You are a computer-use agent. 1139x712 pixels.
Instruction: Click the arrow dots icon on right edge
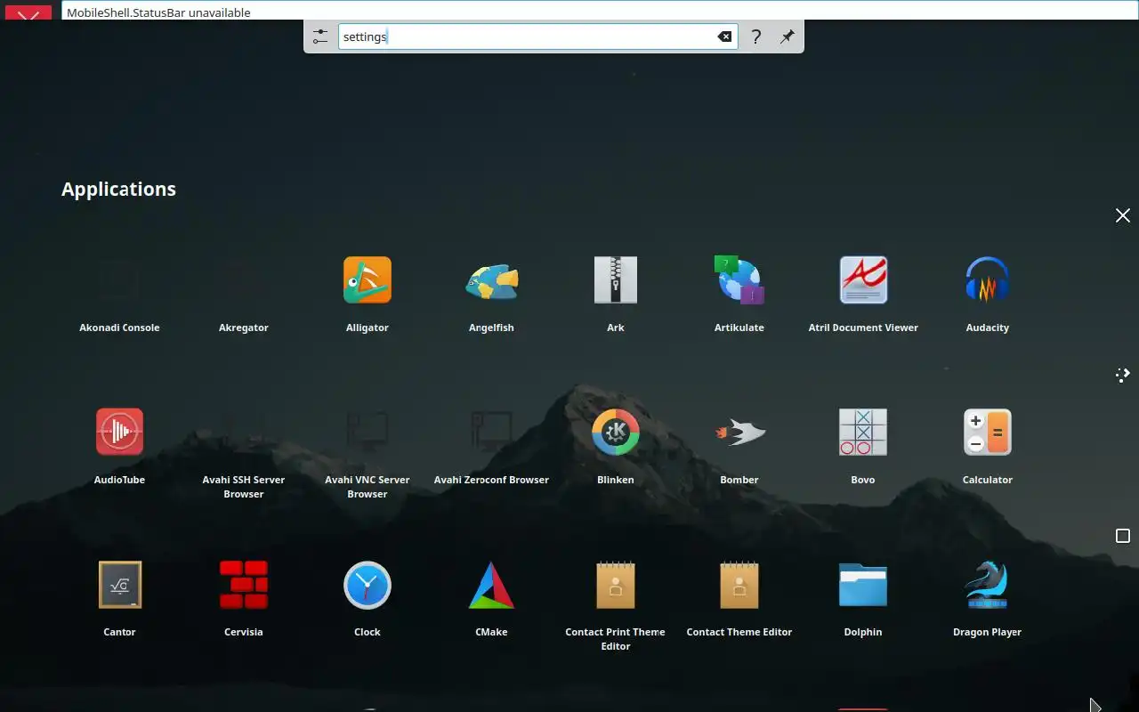point(1123,375)
